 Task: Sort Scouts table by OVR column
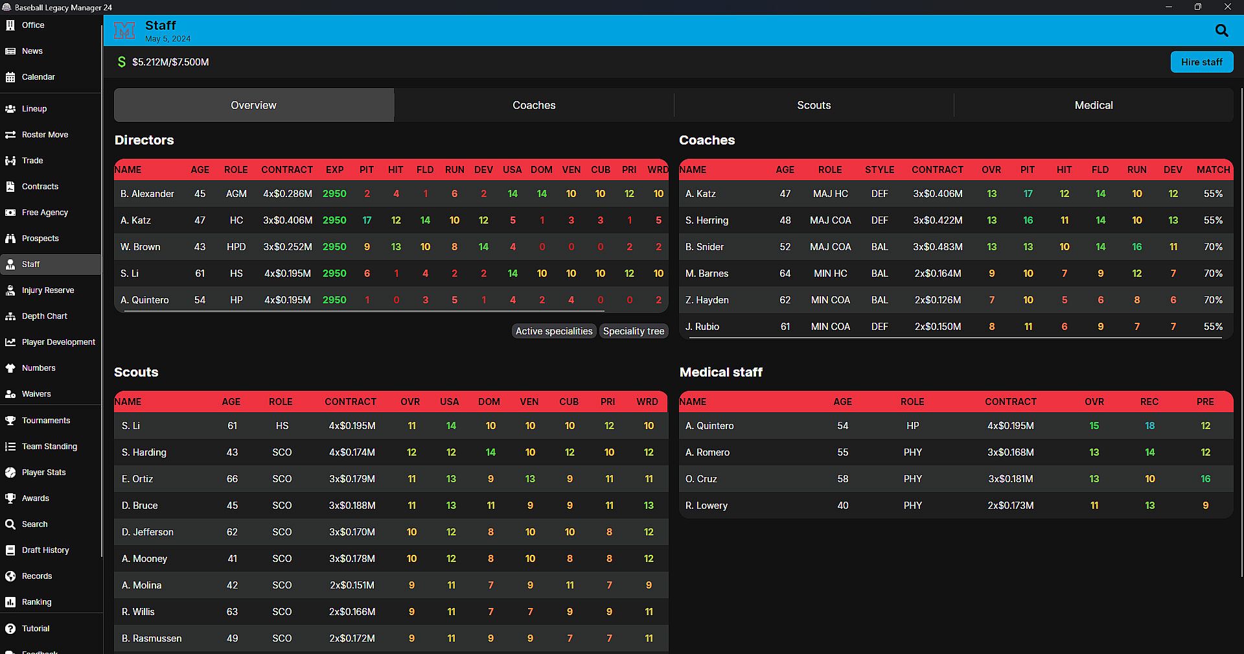click(x=410, y=402)
